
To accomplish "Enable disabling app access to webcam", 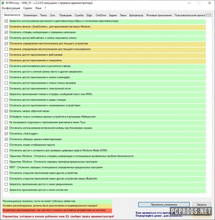I will pos(6,55).
